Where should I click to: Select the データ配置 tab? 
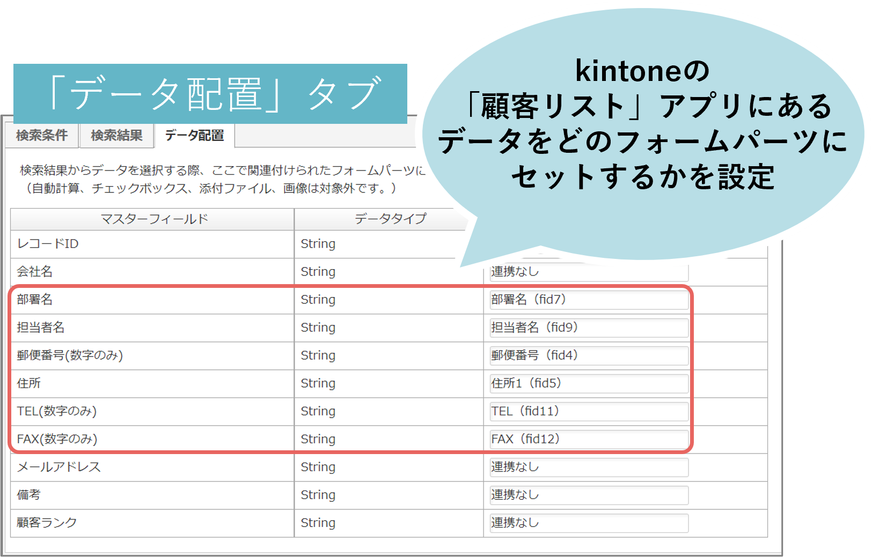click(194, 136)
